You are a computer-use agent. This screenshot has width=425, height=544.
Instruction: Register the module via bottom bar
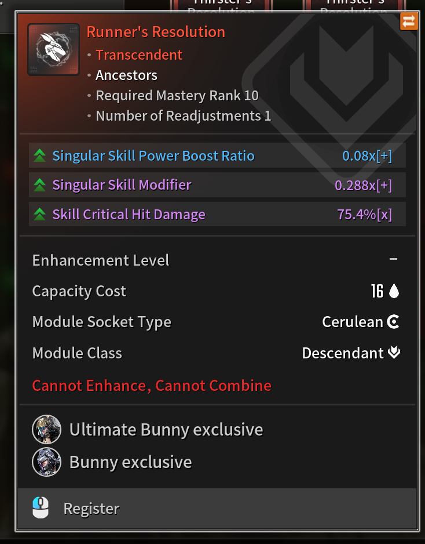click(217, 508)
